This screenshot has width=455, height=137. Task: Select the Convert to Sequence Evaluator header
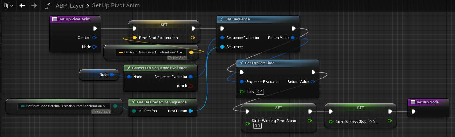pyautogui.click(x=159, y=68)
